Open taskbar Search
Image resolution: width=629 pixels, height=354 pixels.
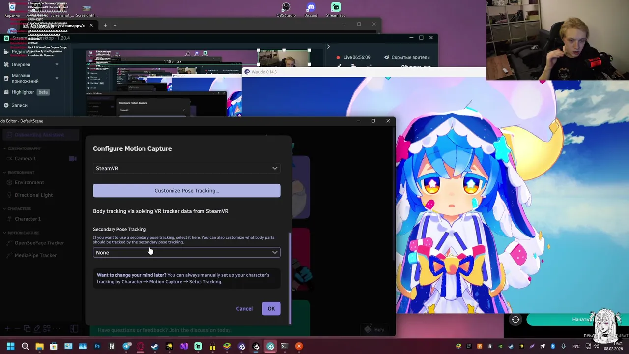(x=25, y=346)
